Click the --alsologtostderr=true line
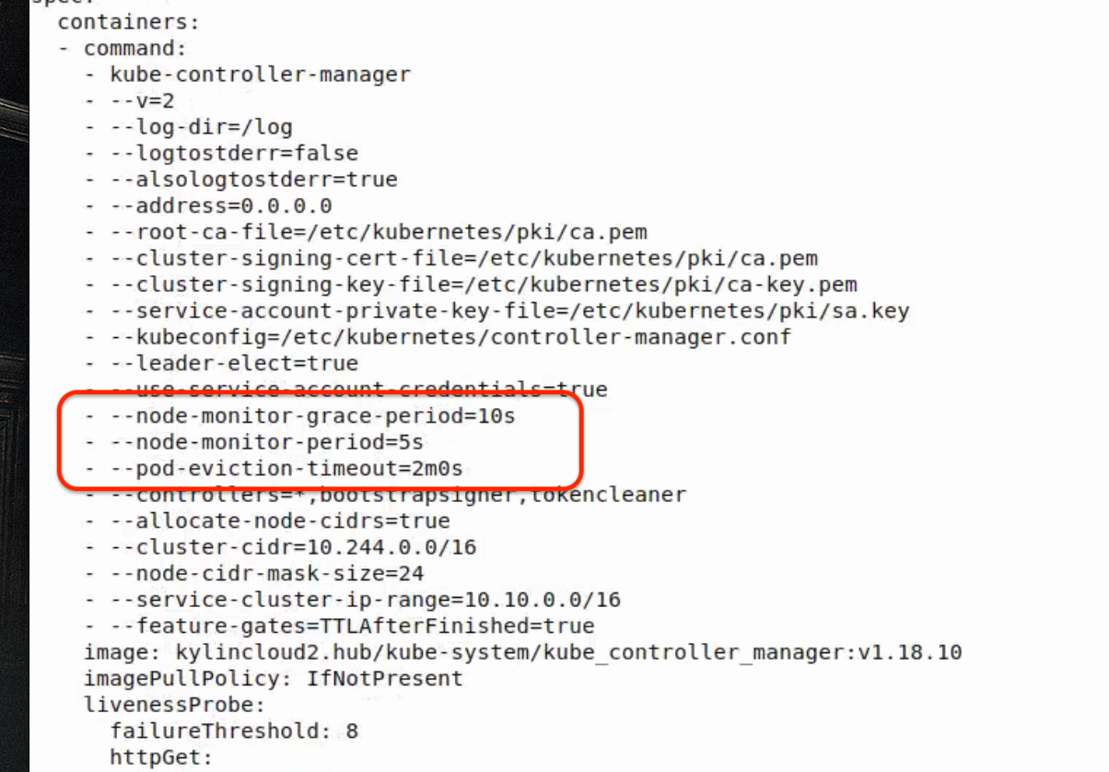1109x772 pixels. (x=253, y=180)
